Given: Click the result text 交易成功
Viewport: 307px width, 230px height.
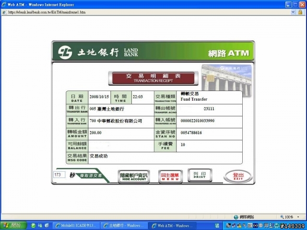Looking at the screenshot, I should (x=99, y=156).
